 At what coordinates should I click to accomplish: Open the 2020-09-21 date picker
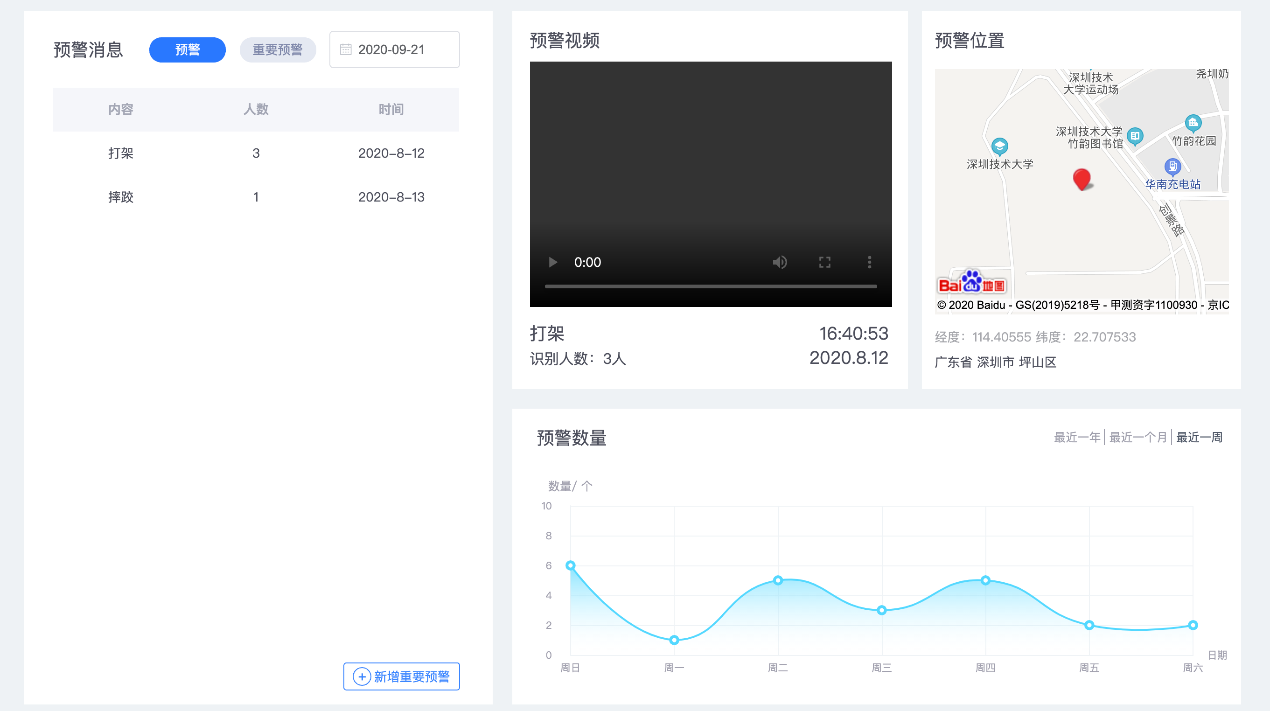[394, 49]
